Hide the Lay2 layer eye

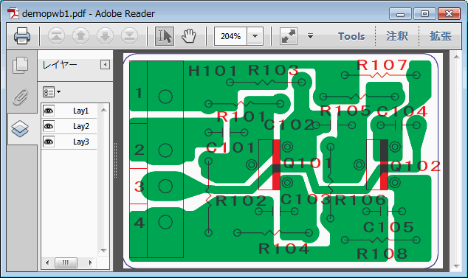tap(49, 126)
